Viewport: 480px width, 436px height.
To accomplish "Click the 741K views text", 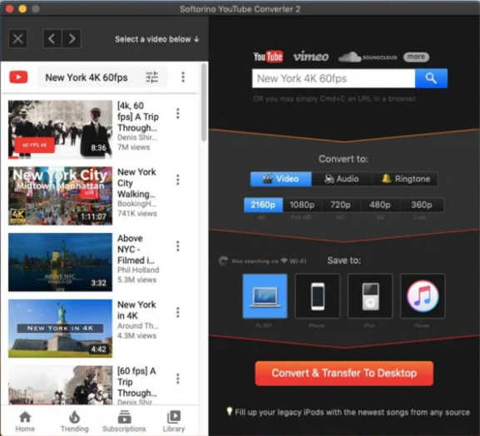I will [x=136, y=213].
